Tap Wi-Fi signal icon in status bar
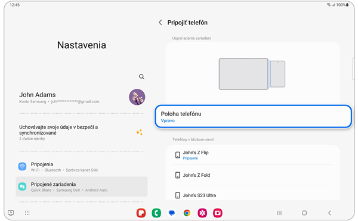Screen dimensions: 358x221 329,5
